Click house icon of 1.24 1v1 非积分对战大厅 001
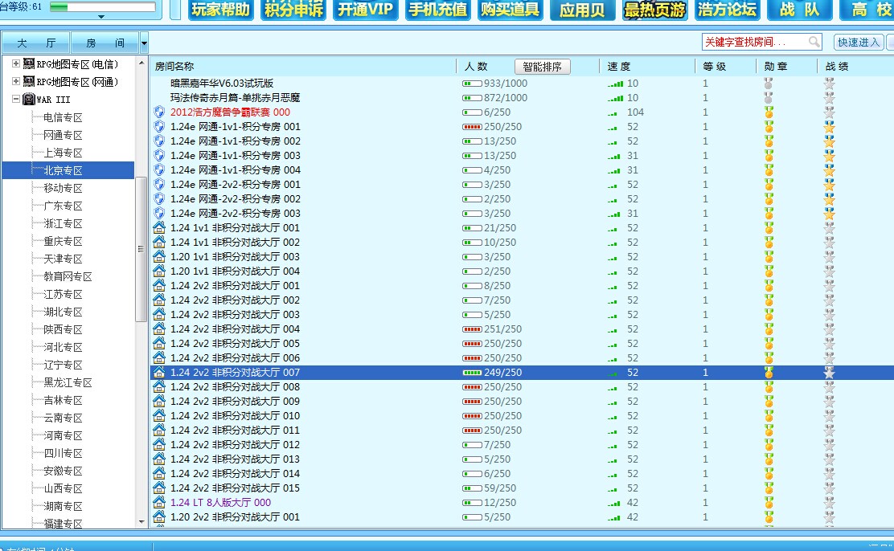Image resolution: width=894 pixels, height=551 pixels. [160, 227]
